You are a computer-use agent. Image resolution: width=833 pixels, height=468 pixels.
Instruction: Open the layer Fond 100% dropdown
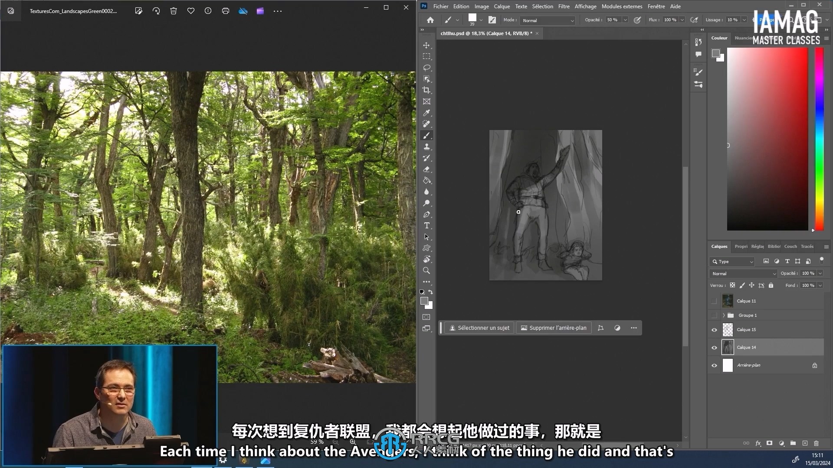coord(820,286)
